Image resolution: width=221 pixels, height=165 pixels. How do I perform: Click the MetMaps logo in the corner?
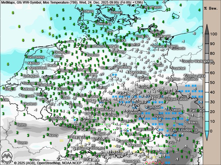click(x=7, y=157)
